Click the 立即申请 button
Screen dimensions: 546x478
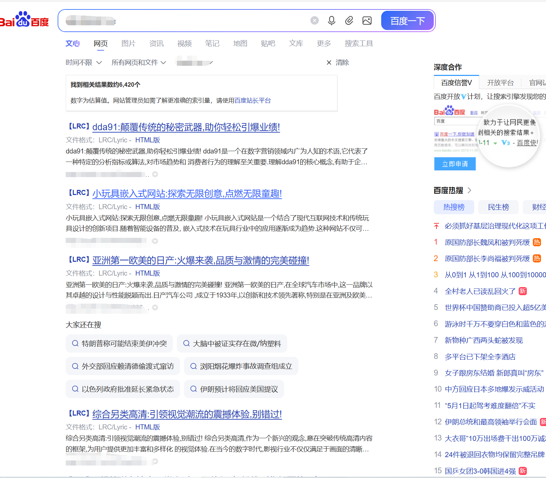(x=455, y=164)
